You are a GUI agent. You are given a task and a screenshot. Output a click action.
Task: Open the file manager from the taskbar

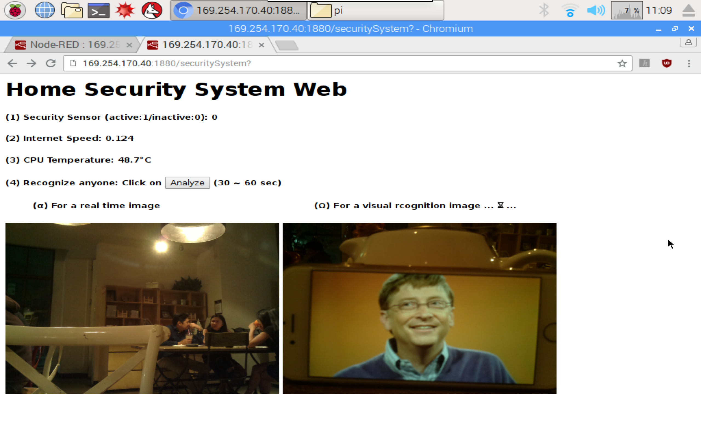[72, 10]
